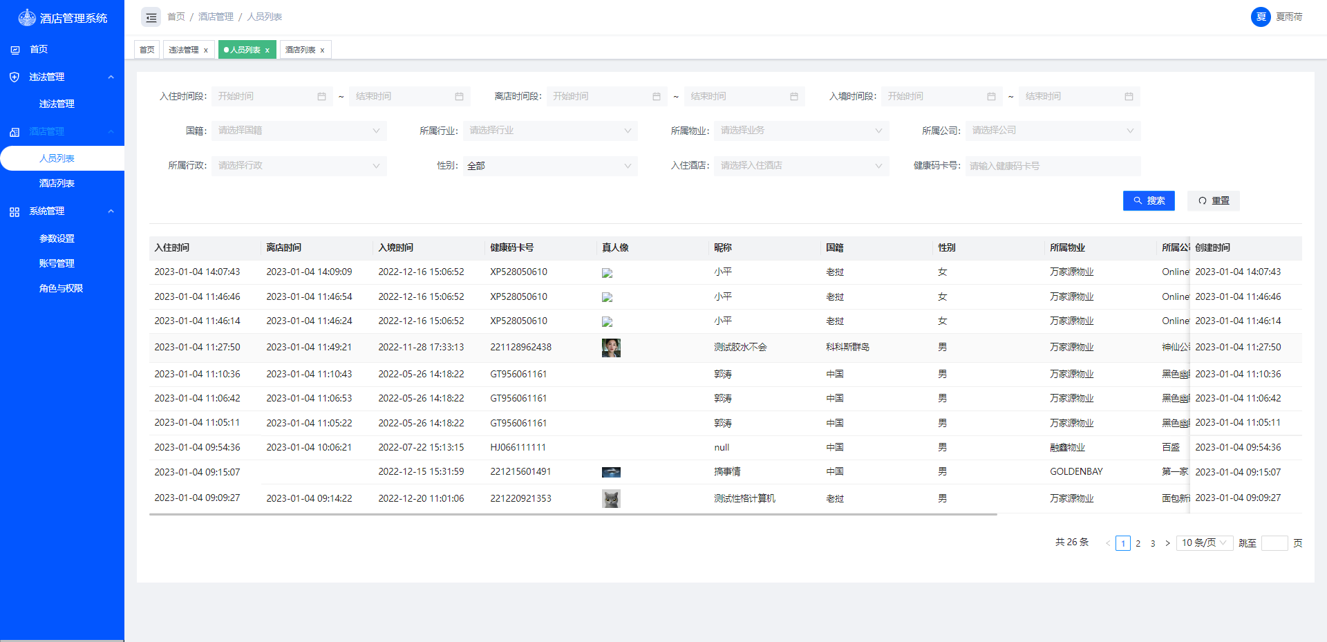Screen dimensions: 1327x642
Task: Collapse the 酒店管理 sidebar group chevron
Action: tap(111, 132)
